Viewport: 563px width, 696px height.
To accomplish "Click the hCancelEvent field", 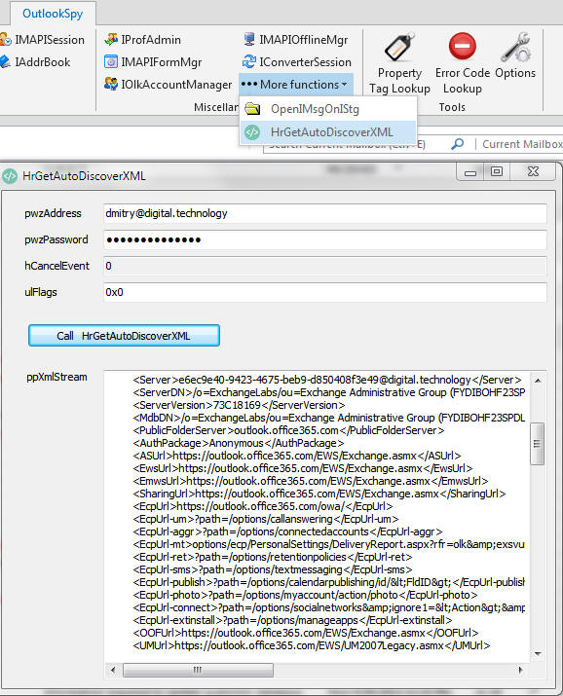I will tap(325, 266).
